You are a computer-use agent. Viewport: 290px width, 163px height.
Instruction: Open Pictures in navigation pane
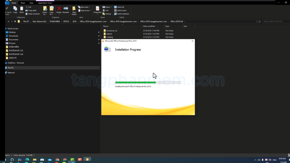coord(12,43)
